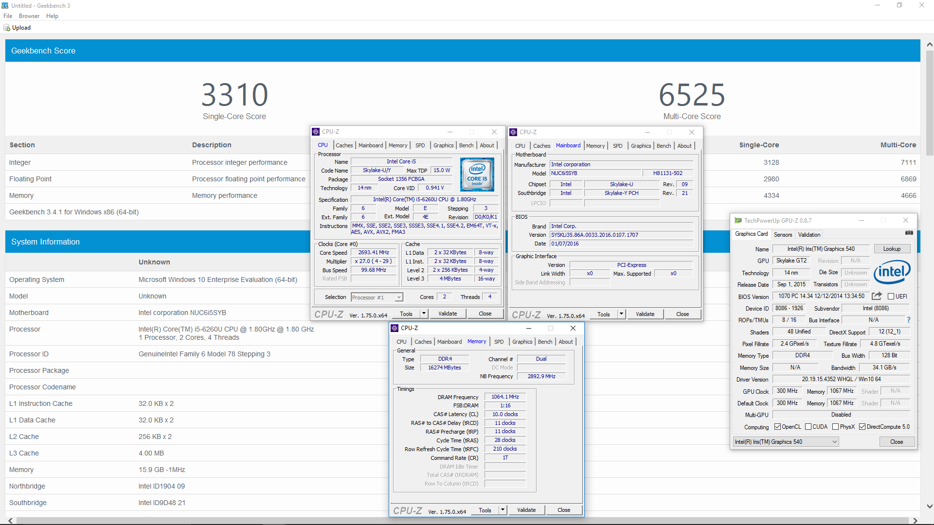Click the Intel logo in GPU-Z window
This screenshot has width=934, height=525.
click(x=892, y=272)
